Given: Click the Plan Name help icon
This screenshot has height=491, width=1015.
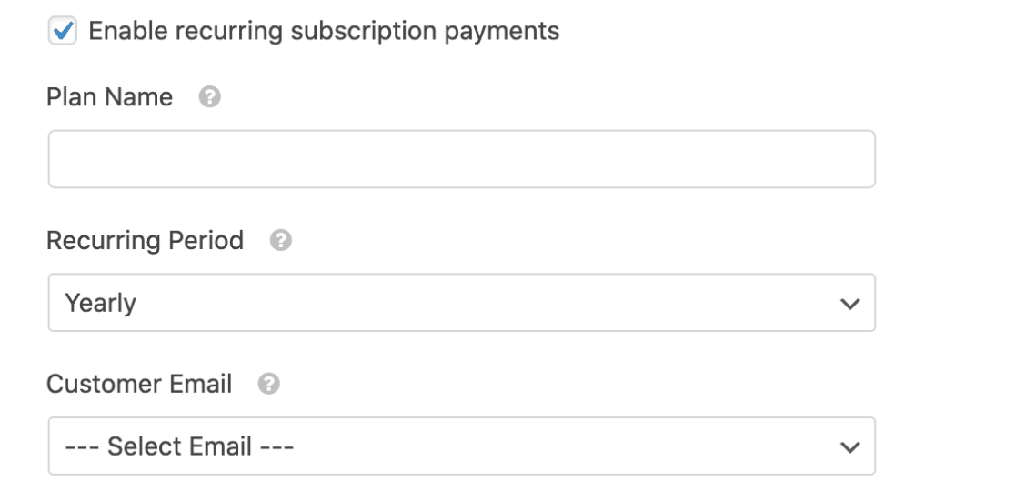Looking at the screenshot, I should 210,97.
